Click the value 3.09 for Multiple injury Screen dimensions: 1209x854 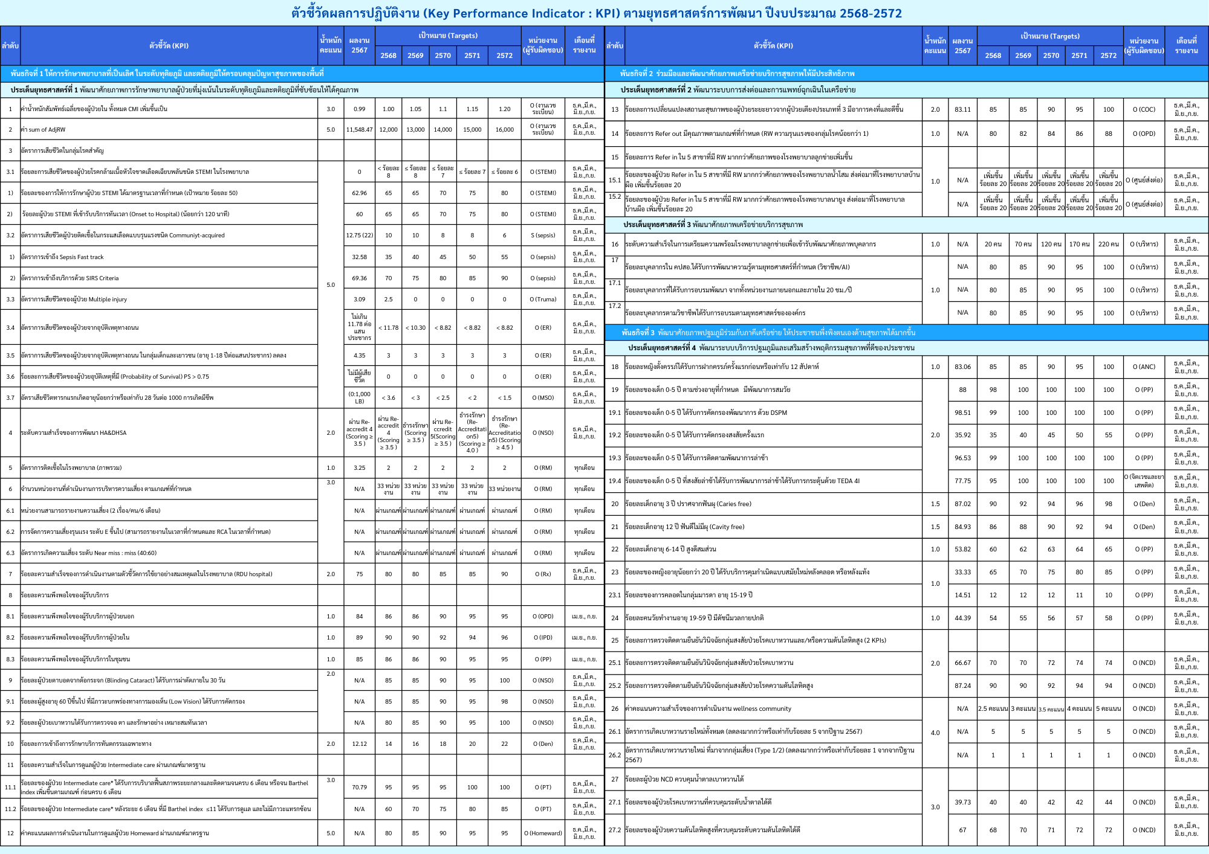pos(359,300)
